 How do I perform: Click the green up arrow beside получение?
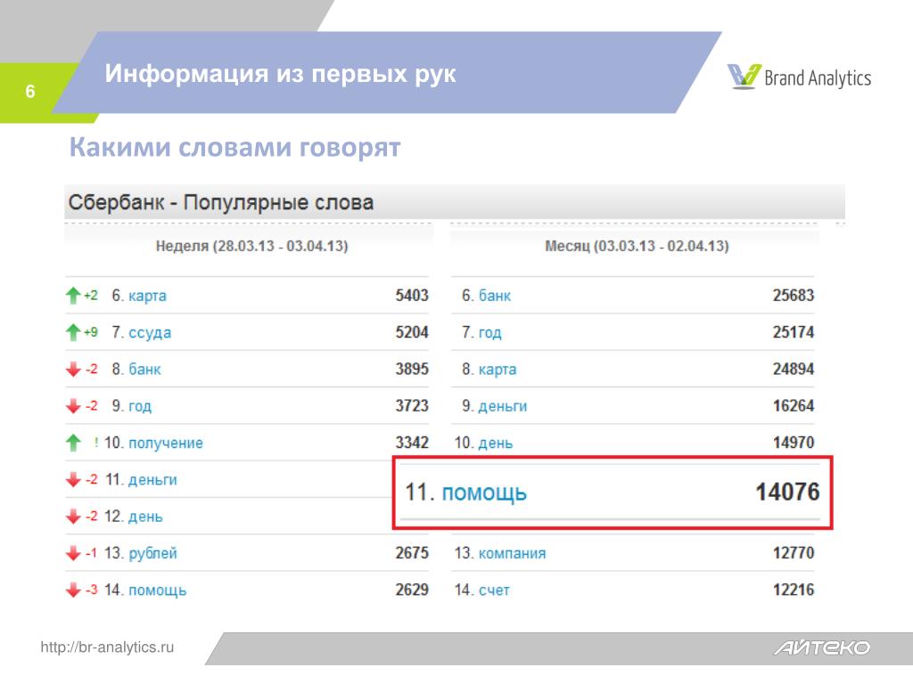click(73, 443)
